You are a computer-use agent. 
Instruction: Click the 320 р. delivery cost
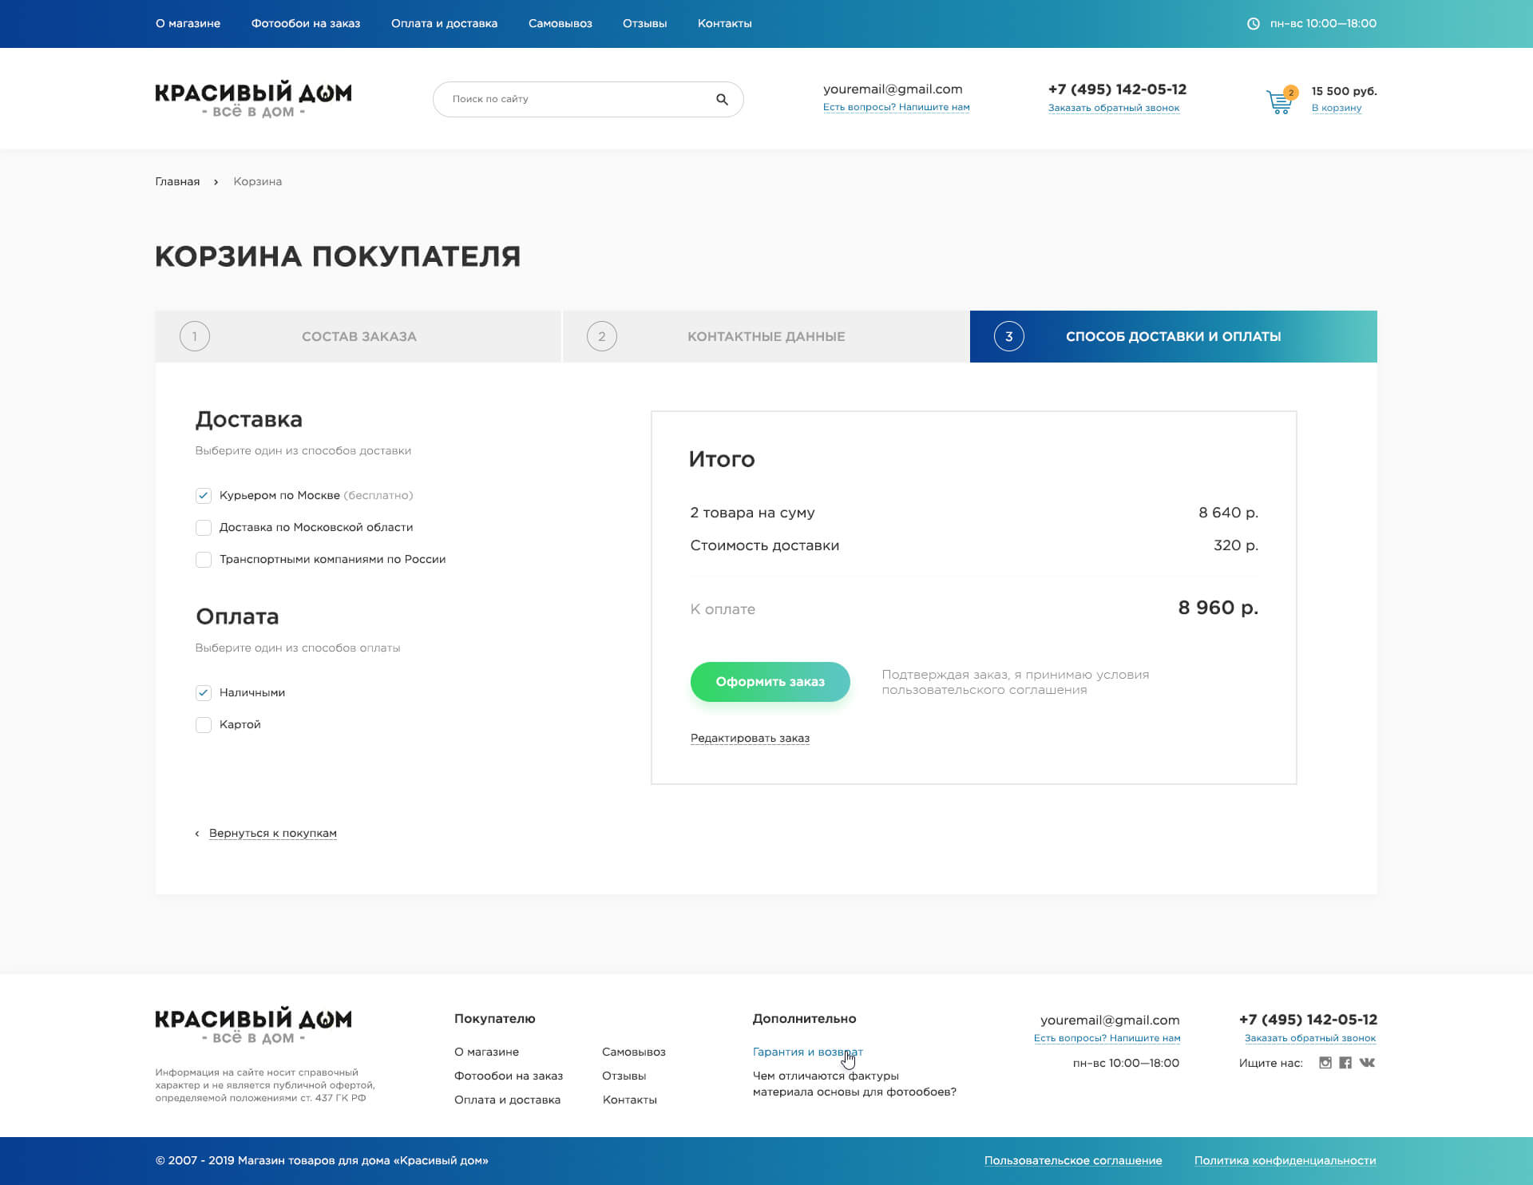[x=1235, y=545]
